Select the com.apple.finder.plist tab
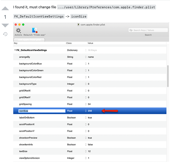This screenshot has height=163, width=170. (x=29, y=40)
